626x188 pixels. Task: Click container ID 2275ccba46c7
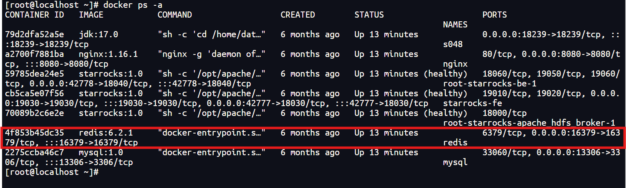pyautogui.click(x=34, y=152)
